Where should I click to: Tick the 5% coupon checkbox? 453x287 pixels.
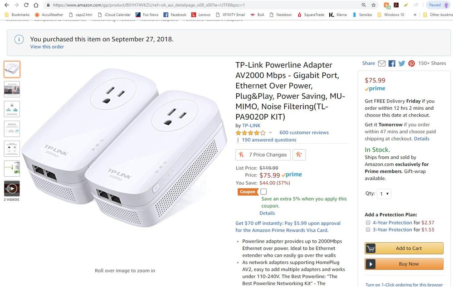tap(263, 192)
